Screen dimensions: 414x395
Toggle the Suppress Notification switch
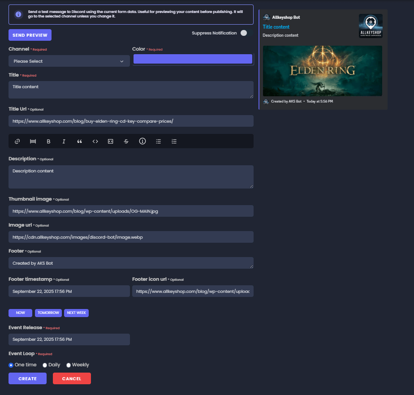[244, 33]
